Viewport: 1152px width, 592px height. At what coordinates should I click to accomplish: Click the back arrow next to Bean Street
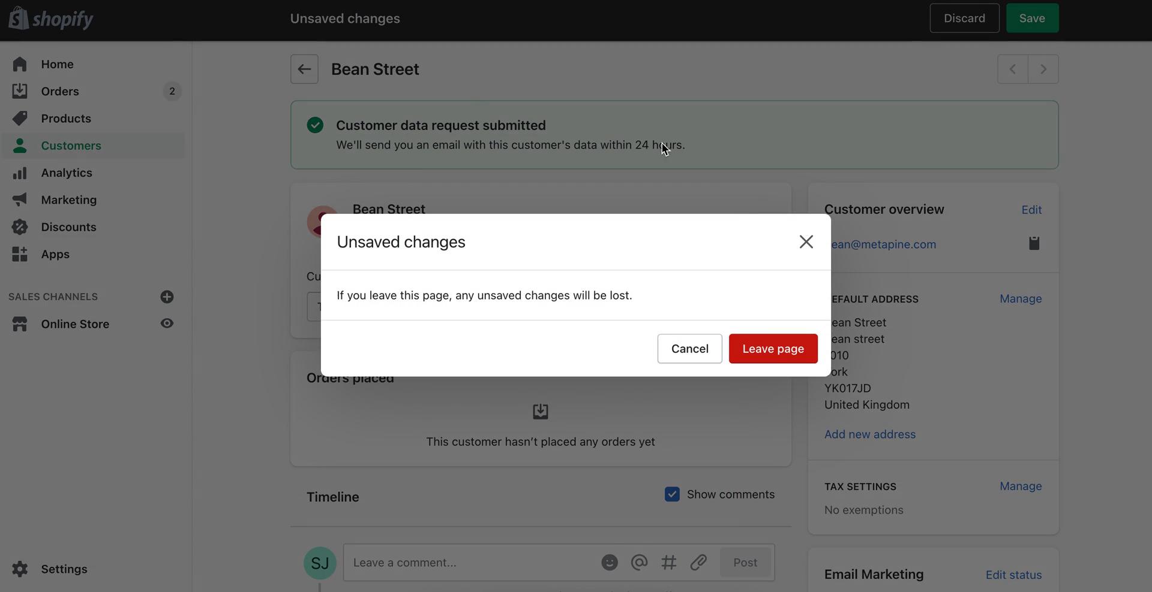304,69
